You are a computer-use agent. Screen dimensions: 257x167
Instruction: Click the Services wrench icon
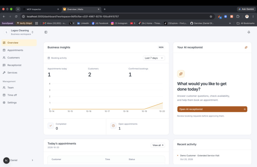point(4,72)
